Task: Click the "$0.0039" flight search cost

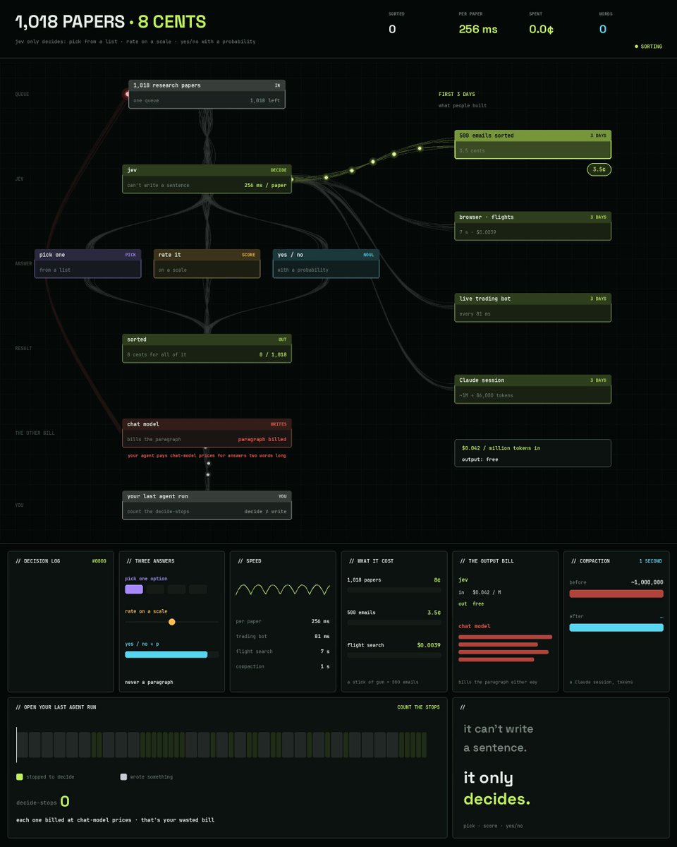Action: pos(428,645)
